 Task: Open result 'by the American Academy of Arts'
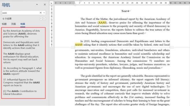click(23, 34)
